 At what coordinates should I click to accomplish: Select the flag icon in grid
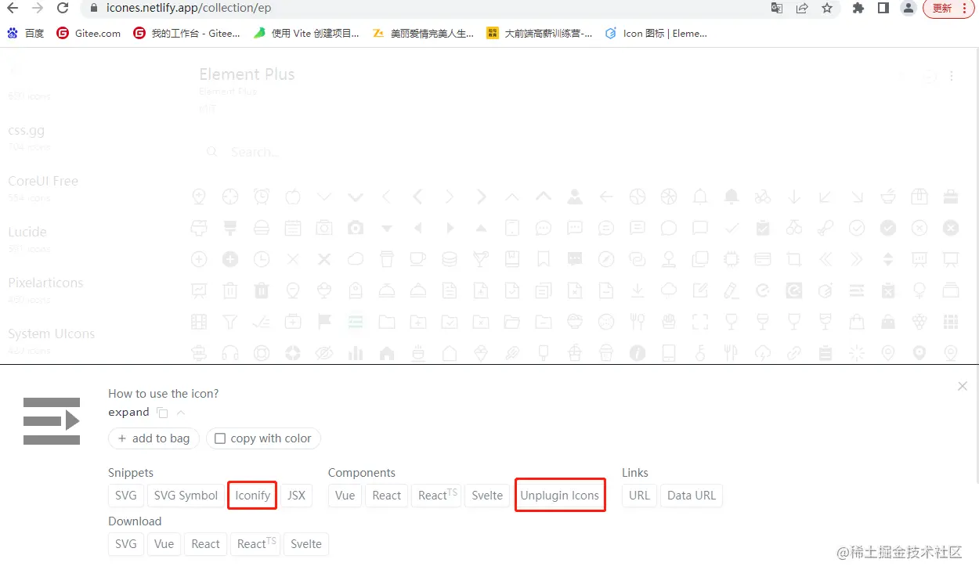pyautogui.click(x=324, y=322)
